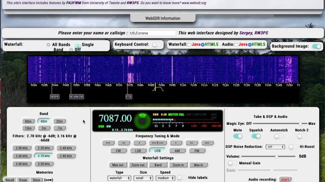The height and width of the screenshot is (182, 325).
Task: Click the Zoom in waterfall button
Action: coord(178,165)
